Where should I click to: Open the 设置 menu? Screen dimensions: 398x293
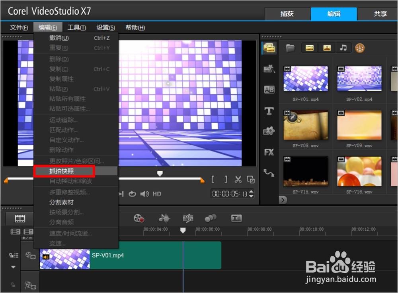[105, 27]
